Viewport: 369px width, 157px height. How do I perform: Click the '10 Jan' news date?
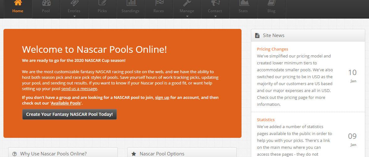pos(352,75)
